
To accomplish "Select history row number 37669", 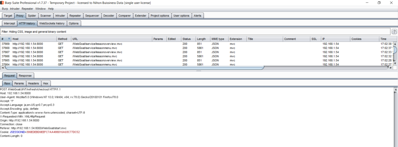I will [196, 44].
